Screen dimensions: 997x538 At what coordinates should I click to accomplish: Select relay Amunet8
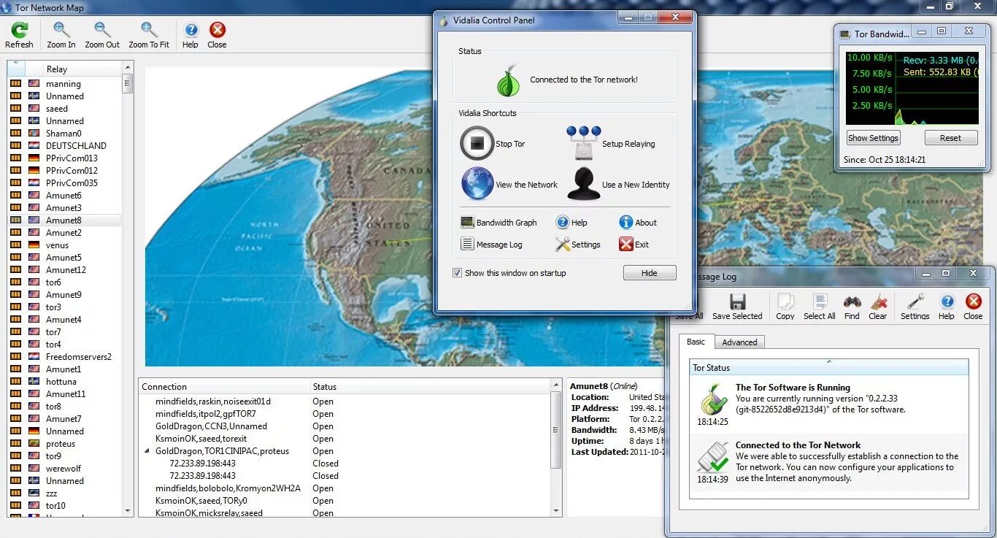(64, 220)
